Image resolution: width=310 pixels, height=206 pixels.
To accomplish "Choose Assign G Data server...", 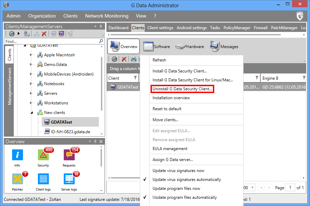I will (x=173, y=159).
